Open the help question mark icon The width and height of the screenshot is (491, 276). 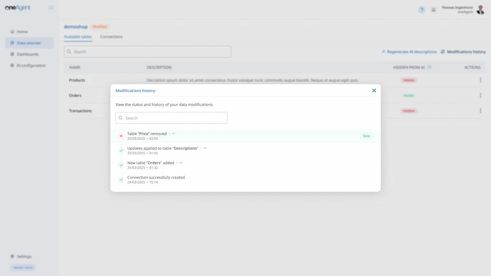(421, 10)
